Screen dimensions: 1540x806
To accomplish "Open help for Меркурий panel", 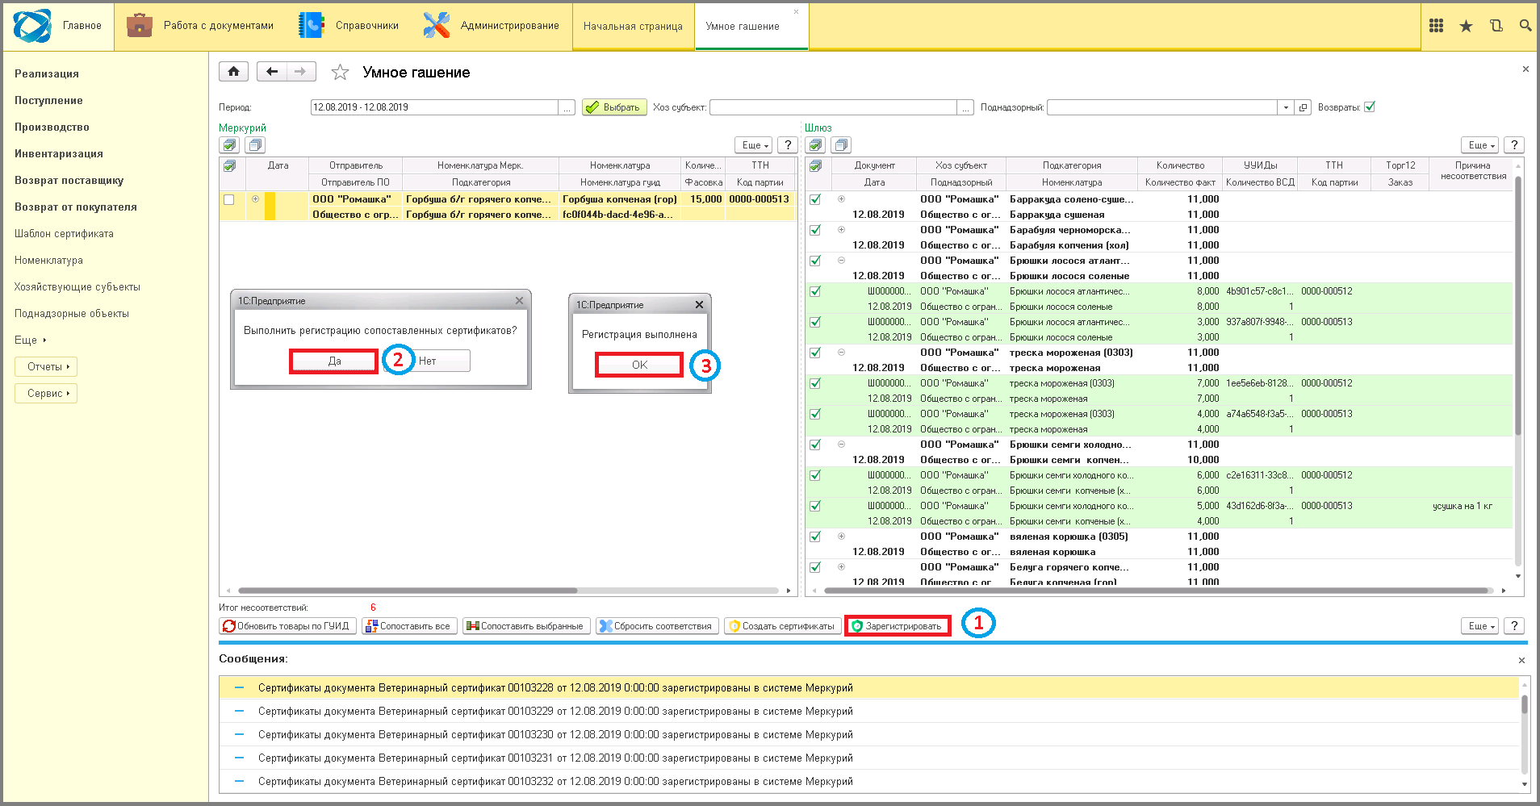I will point(788,145).
